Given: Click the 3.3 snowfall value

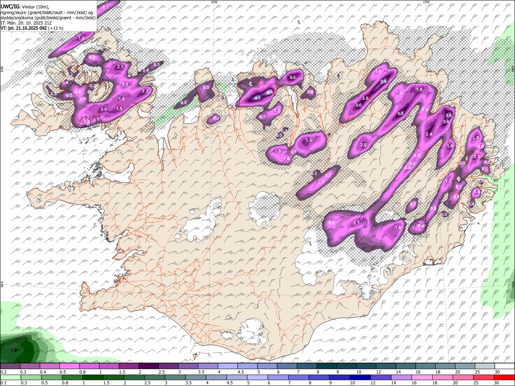Looking at the screenshot, I should 400,114.
